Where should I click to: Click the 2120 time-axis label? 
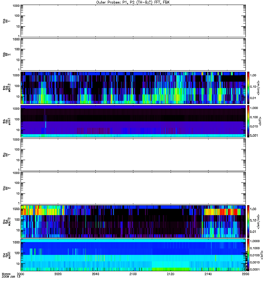(171, 274)
